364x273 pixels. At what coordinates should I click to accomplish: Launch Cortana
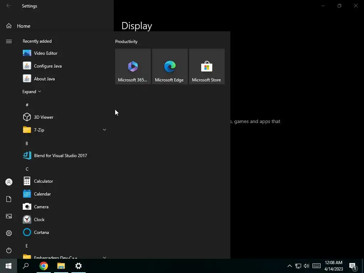tap(64, 232)
